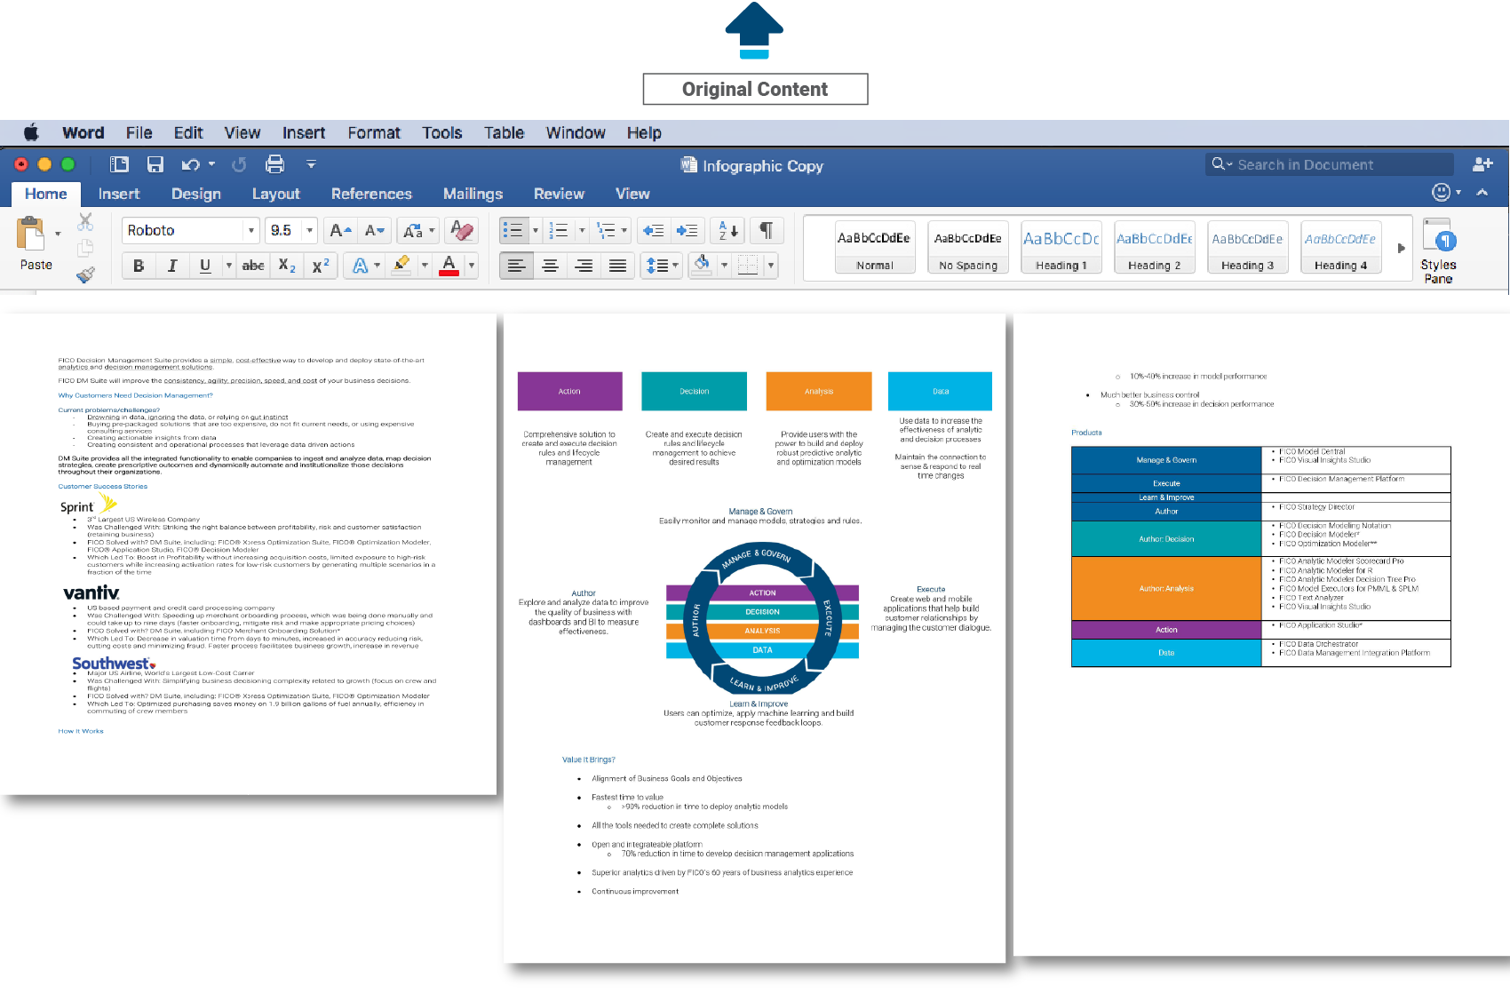Decrease font size with A-down icon
Screen dimensions: 1510x994
375,231
